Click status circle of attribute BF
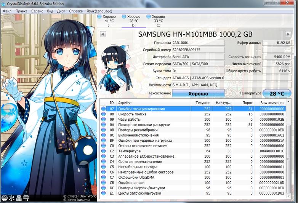Viewport: 298px width, 203px height. tap(103, 141)
